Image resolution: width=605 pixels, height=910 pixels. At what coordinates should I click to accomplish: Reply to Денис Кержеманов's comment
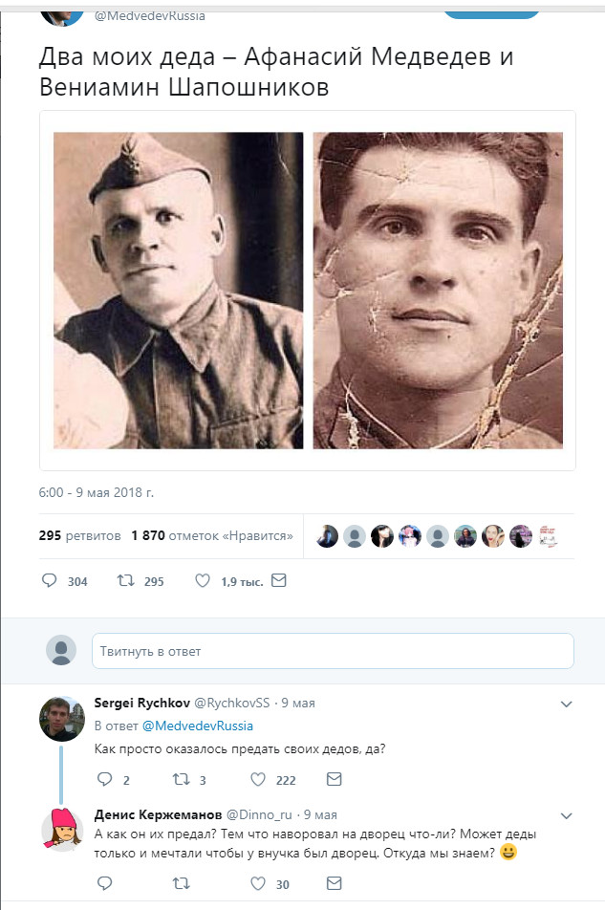point(104,884)
